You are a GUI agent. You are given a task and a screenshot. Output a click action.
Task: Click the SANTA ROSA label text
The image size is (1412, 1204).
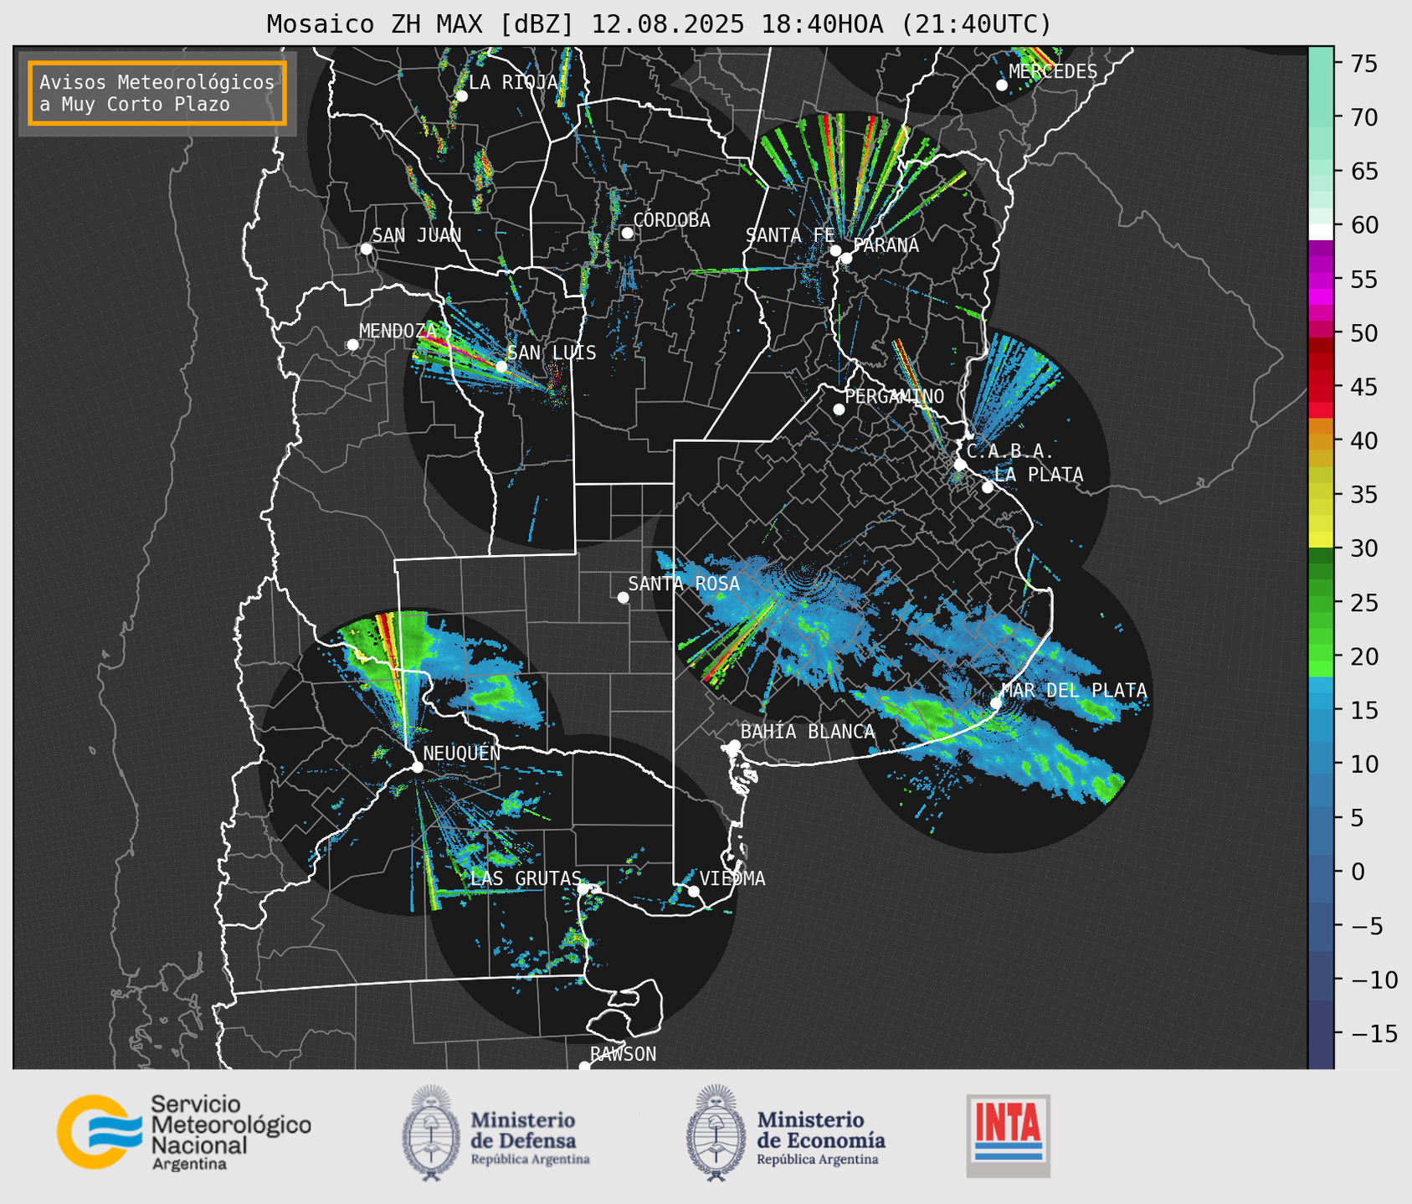(x=684, y=584)
